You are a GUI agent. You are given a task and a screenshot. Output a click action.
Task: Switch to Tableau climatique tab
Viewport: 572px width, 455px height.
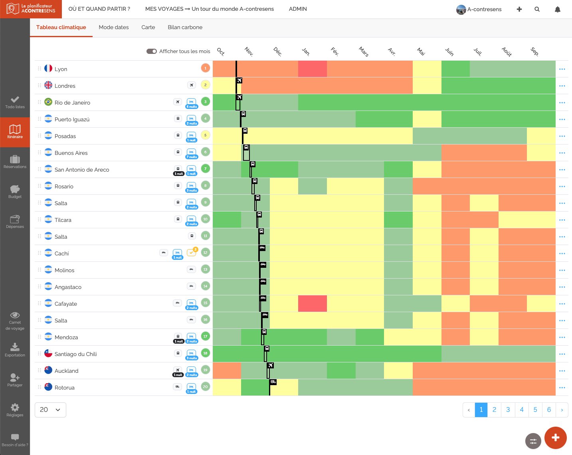(x=61, y=27)
